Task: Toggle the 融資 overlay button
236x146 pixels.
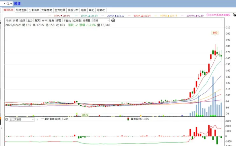Action: click(37, 20)
